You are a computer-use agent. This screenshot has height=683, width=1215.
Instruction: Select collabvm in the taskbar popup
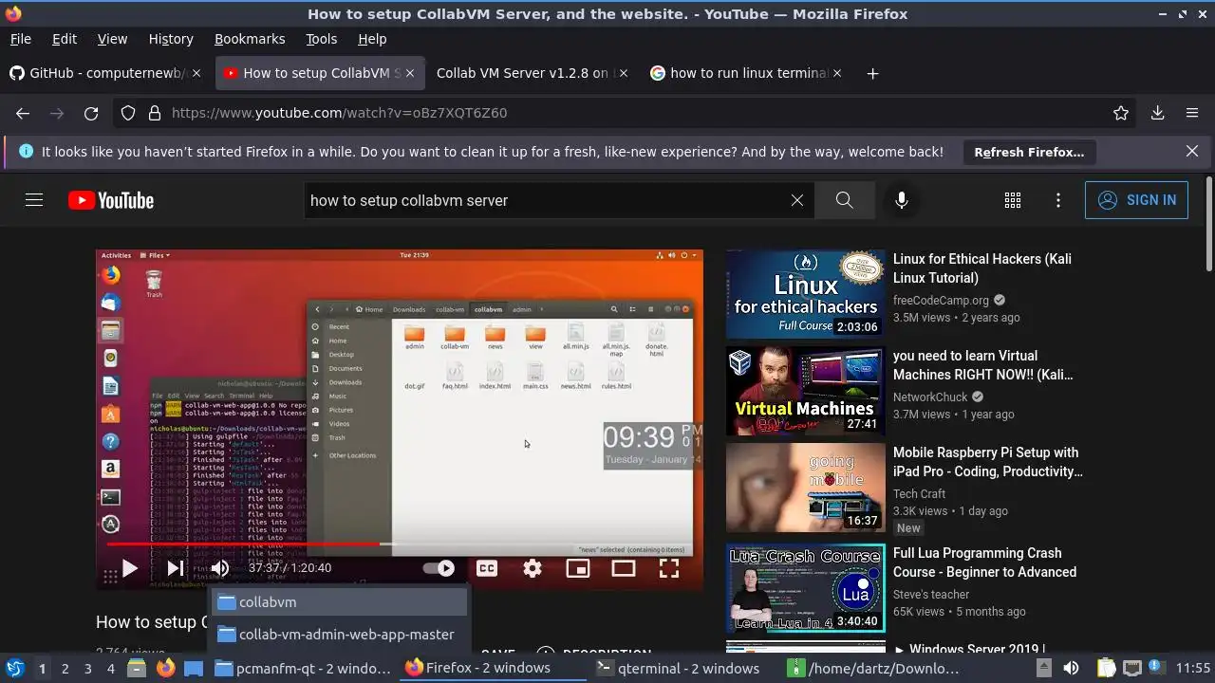pos(340,602)
